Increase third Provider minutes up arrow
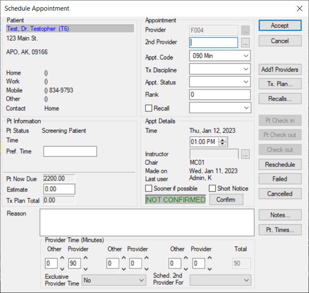The height and width of the screenshot is (293, 309). pos(210,257)
